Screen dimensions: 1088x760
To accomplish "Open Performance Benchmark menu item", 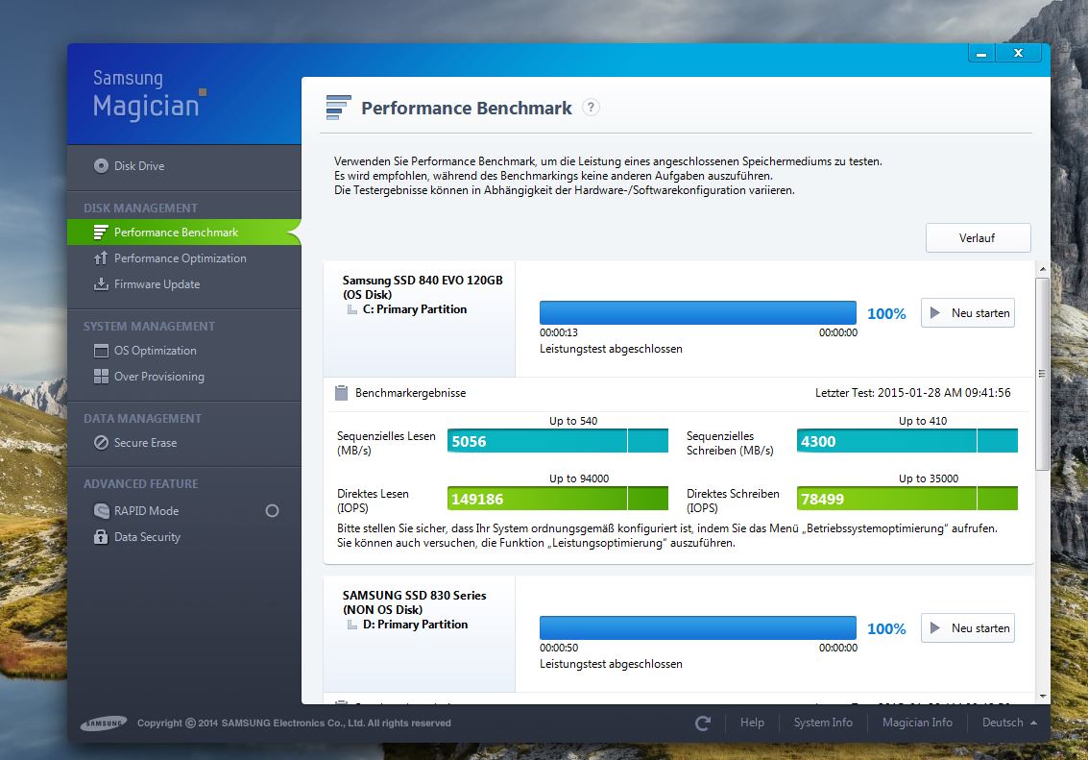I will 183,233.
